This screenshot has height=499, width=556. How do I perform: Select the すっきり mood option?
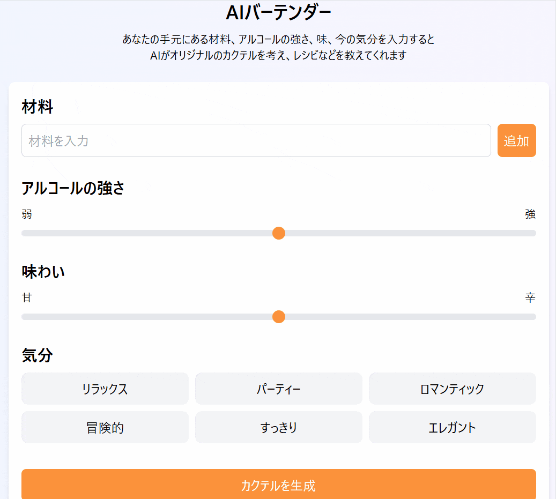point(279,427)
